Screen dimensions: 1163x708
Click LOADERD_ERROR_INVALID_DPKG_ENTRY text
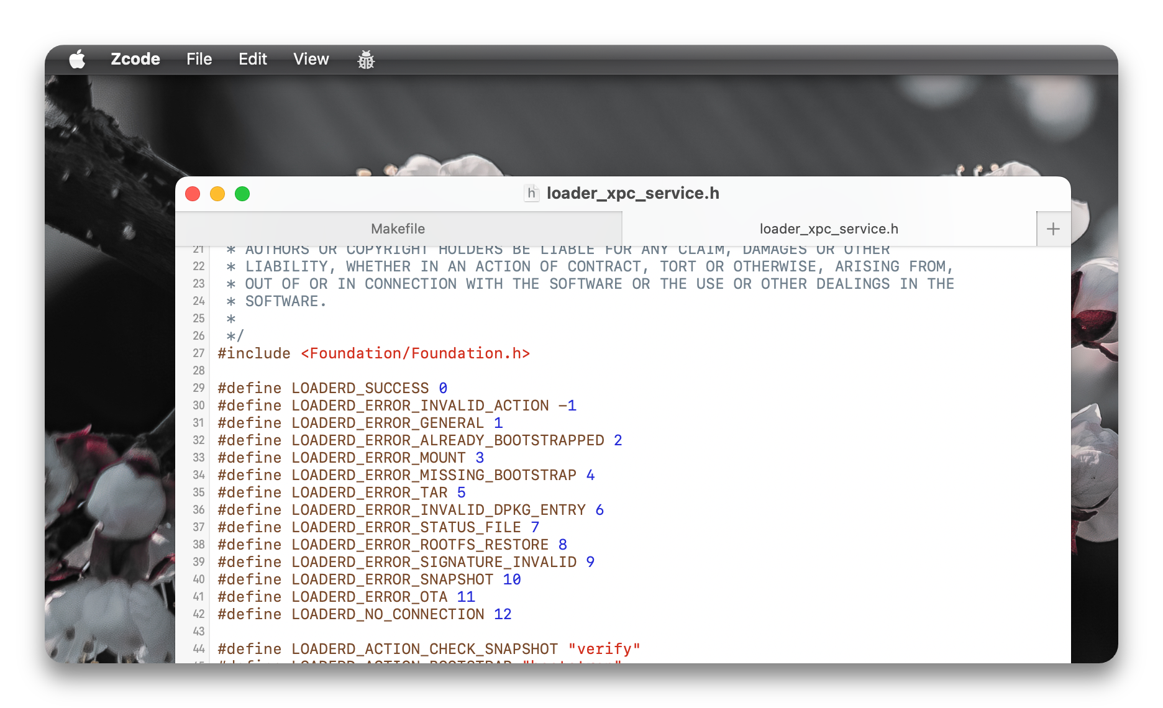tap(439, 510)
